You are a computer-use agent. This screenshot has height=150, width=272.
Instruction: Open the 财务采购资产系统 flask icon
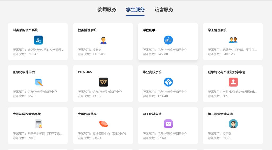38,40
